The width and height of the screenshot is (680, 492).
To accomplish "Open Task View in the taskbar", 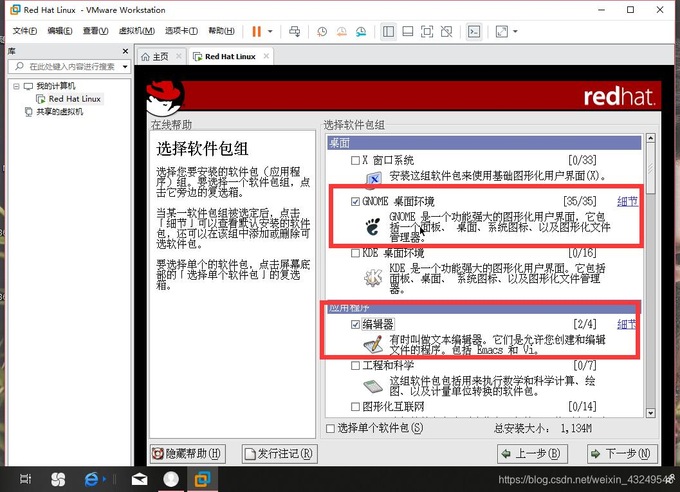I will 26,479.
